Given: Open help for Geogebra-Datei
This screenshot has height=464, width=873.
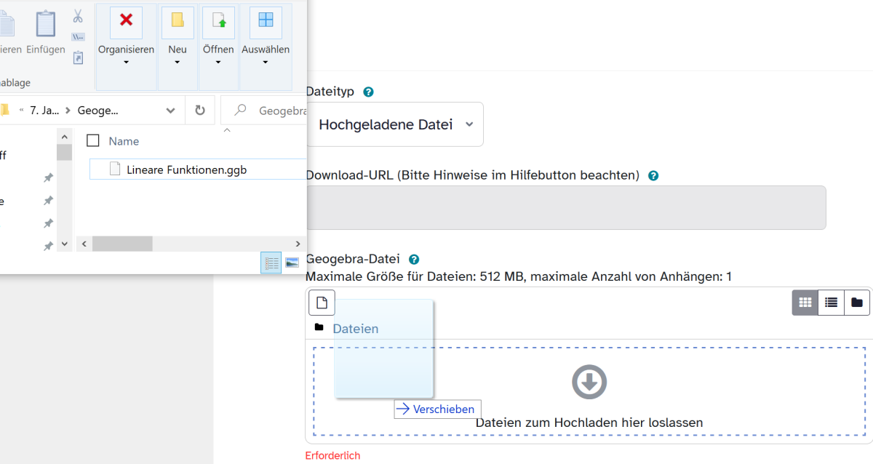Looking at the screenshot, I should (x=414, y=260).
